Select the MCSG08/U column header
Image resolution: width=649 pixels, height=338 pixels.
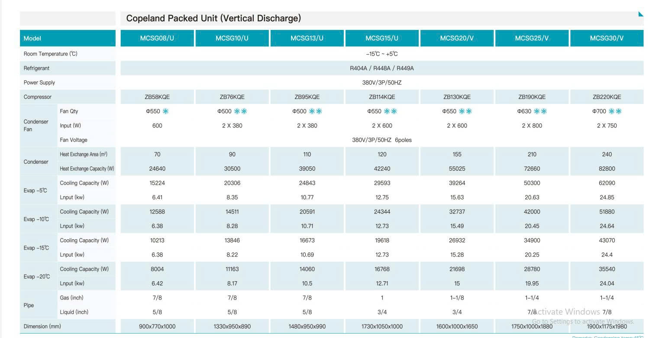[x=157, y=38]
